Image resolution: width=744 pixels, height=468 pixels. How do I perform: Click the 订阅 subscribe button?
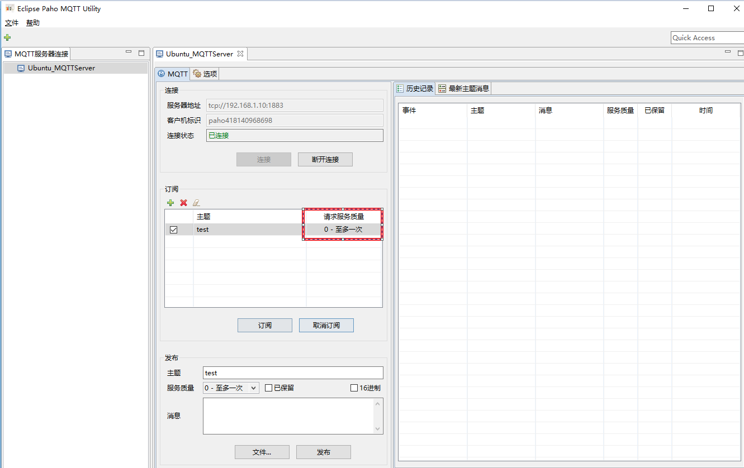pyautogui.click(x=265, y=325)
